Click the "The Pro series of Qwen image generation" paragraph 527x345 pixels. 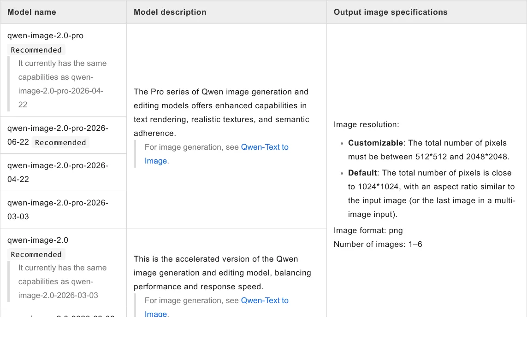221,112
